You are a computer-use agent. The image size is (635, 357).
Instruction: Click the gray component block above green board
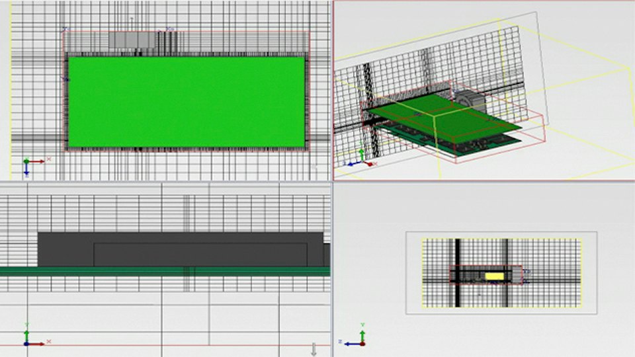pos(132,40)
